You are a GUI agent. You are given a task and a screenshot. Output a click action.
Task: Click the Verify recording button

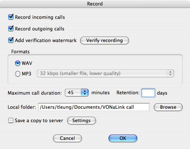point(104,41)
